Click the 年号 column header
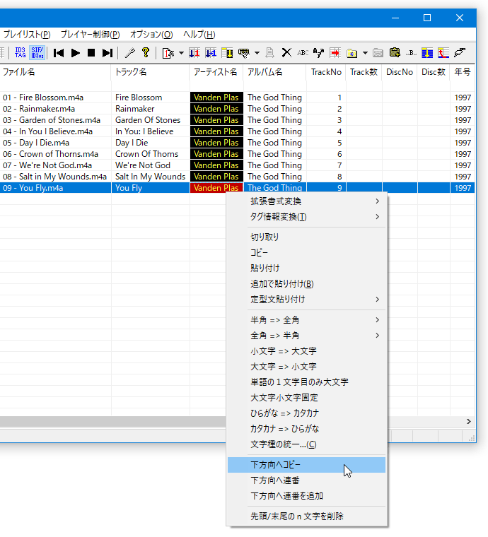 [463, 72]
